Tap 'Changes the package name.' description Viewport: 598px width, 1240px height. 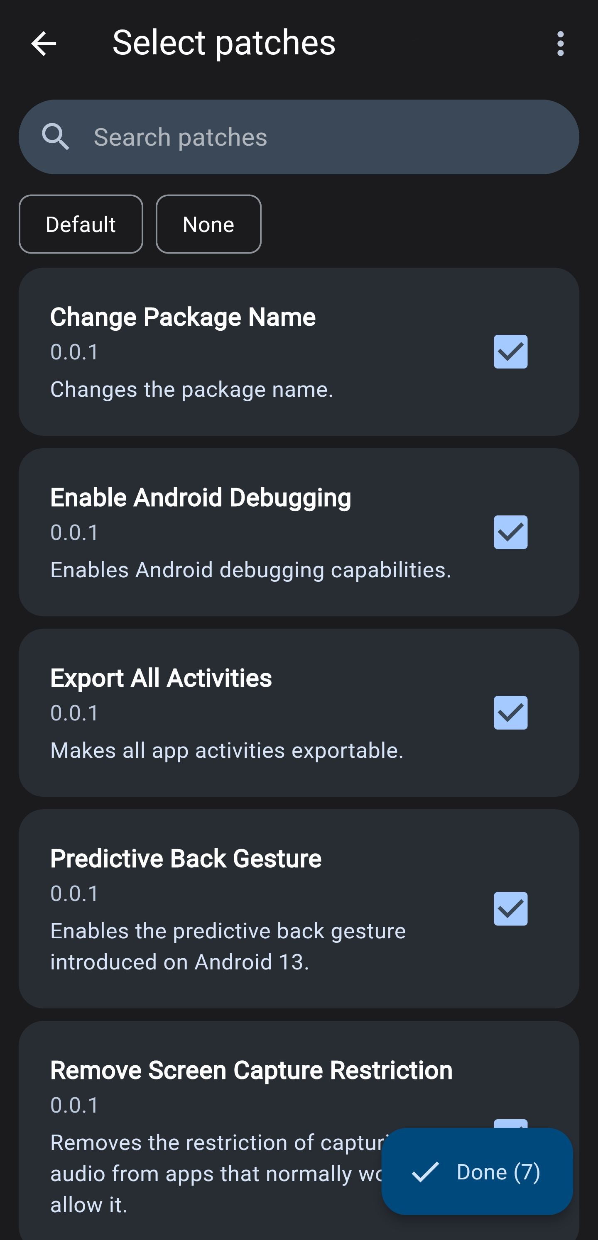(191, 389)
